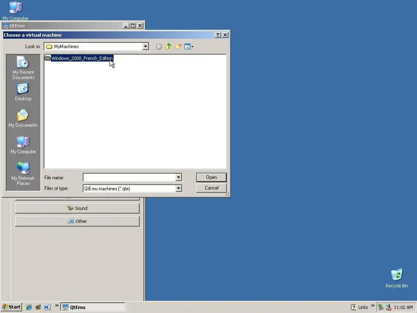Click the Sound button in QtEmu window
417x313 pixels.
(77, 208)
